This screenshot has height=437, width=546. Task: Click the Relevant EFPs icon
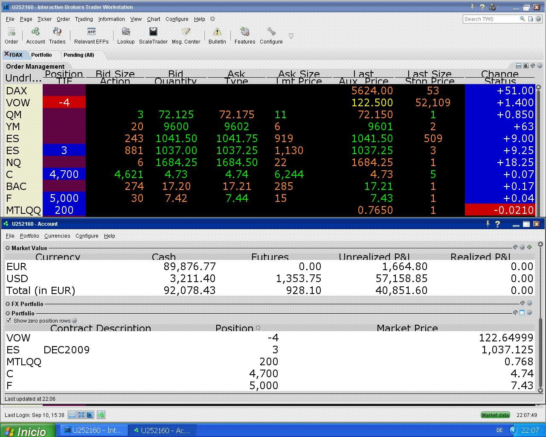91,32
